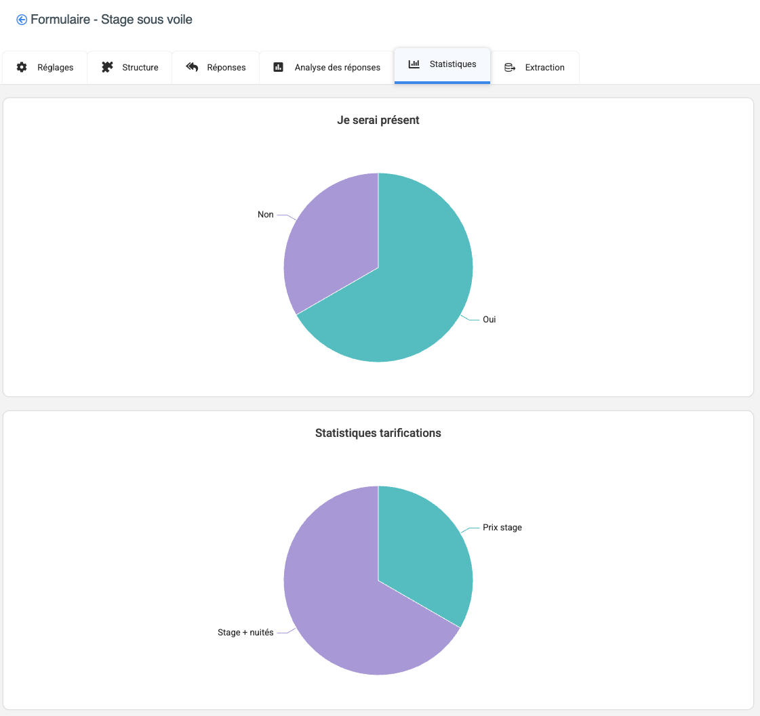Click the Prix stage chart label

pos(502,528)
